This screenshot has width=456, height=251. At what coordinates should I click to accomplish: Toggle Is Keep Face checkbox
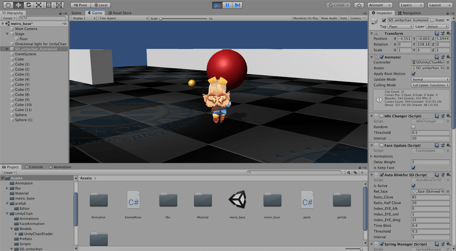pyautogui.click(x=413, y=168)
